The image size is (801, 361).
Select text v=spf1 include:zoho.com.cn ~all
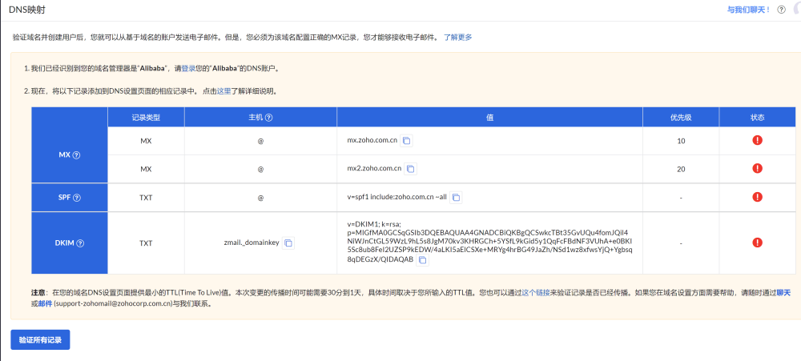point(397,197)
